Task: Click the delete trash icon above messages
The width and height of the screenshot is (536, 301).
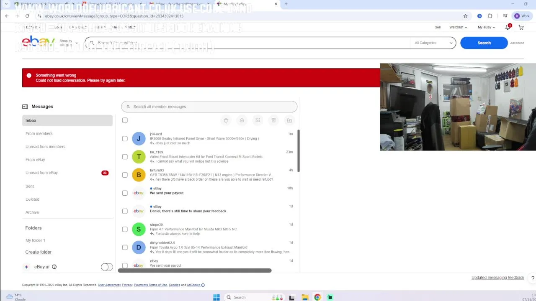Action: 226,120
